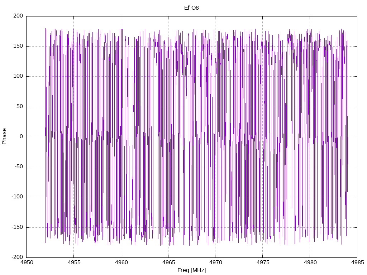The image size is (367, 275).
Task: Click the x-axis tick label 4980
Action: [310, 262]
